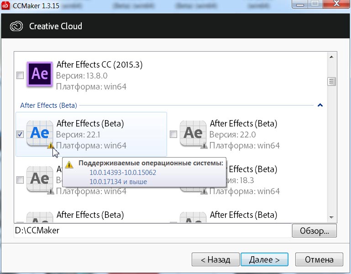Click the Обзор browse button
This screenshot has width=351, height=274.
pos(314,231)
